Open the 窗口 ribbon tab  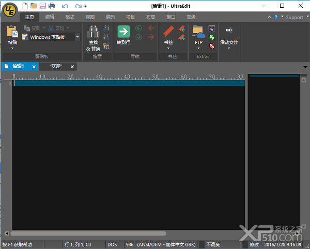click(171, 17)
